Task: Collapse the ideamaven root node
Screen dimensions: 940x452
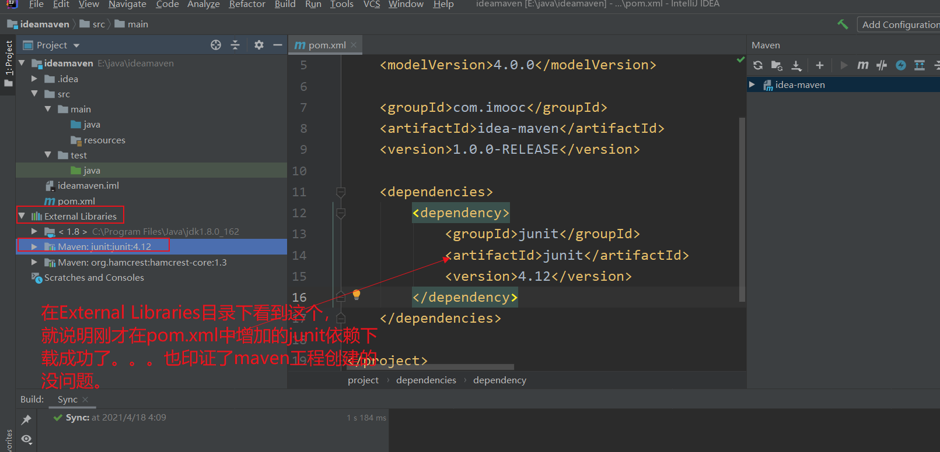Action: coord(22,63)
